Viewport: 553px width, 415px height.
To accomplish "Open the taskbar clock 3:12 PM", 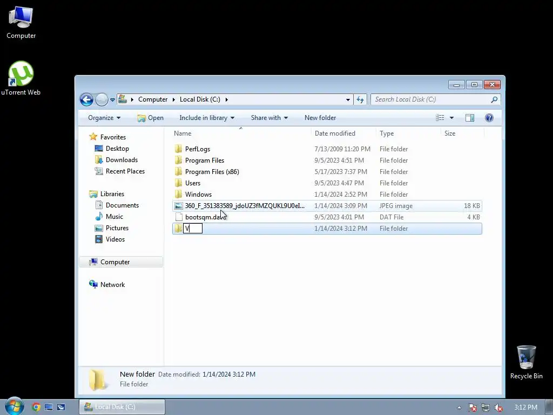I will click(x=525, y=407).
